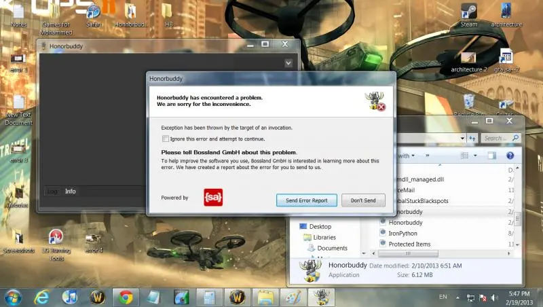Viewport: 543px width, 307px height.
Task: Select Desktop in Explorer navigation pane
Action: pos(316,226)
